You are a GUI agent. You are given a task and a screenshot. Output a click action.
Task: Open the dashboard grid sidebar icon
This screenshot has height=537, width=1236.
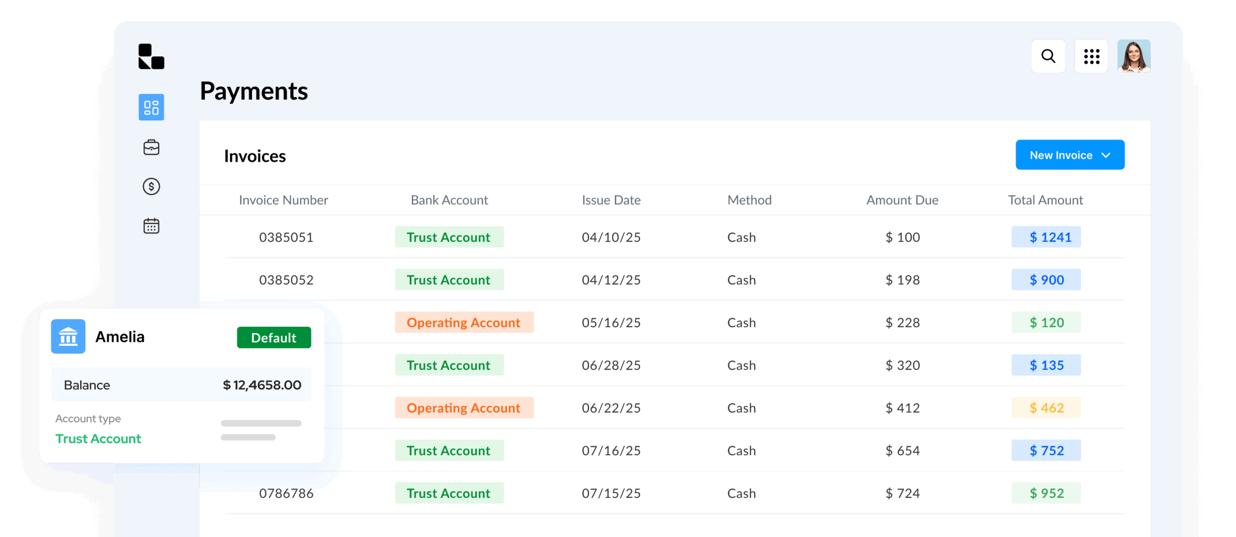(151, 107)
